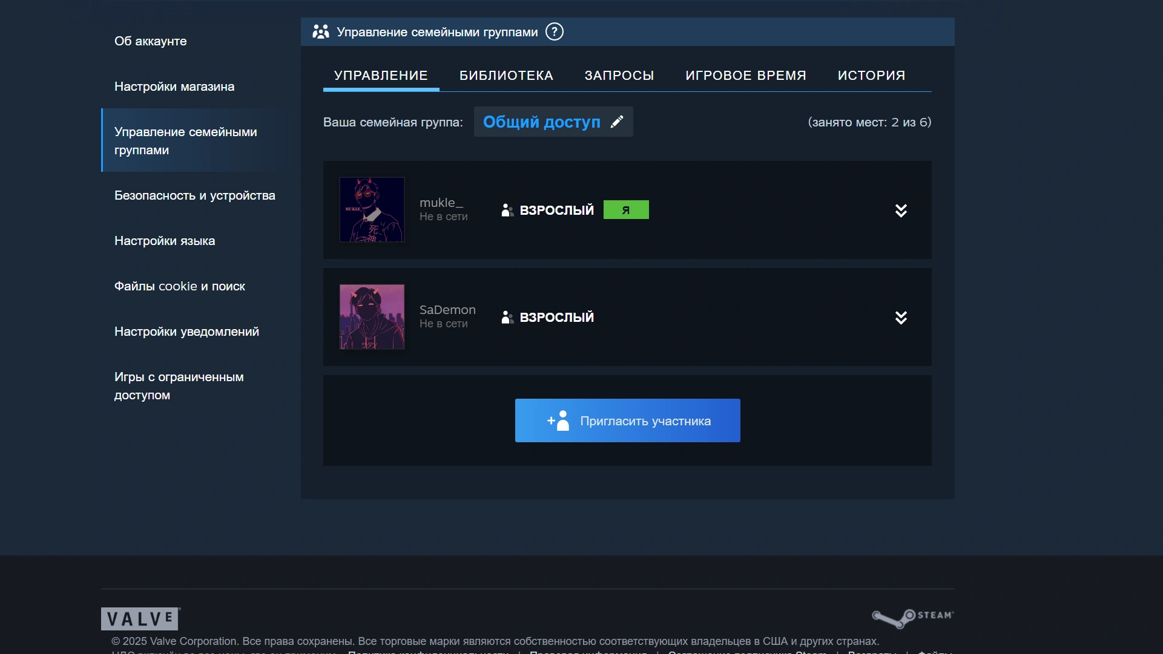
Task: Expand SaDemon member details
Action: (901, 317)
